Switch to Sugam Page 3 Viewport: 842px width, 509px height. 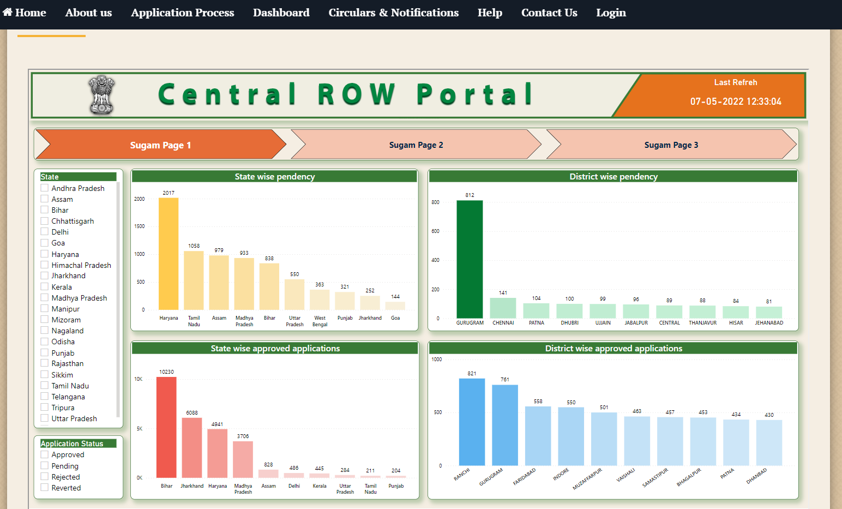tap(671, 145)
